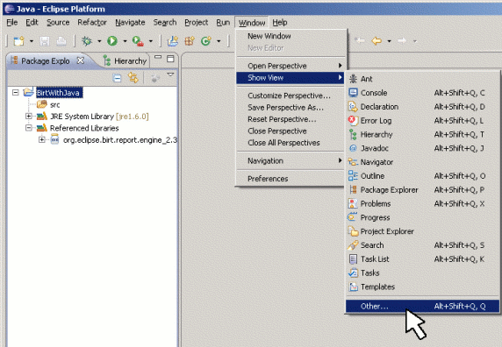Show the Javadoc view
The height and width of the screenshot is (347, 502).
(x=422, y=148)
